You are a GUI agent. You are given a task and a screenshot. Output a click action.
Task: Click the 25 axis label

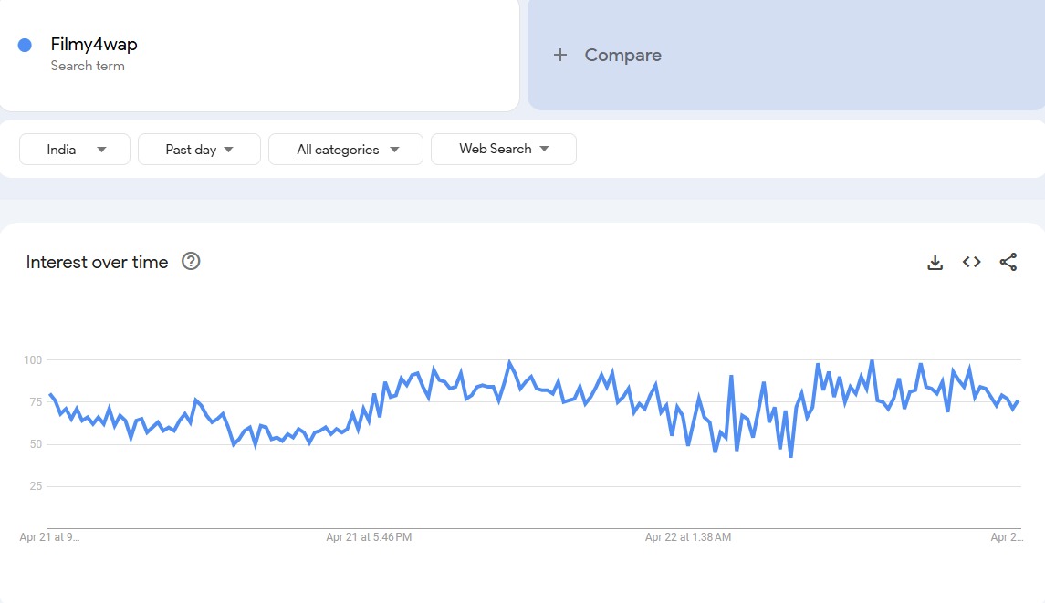pyautogui.click(x=36, y=485)
